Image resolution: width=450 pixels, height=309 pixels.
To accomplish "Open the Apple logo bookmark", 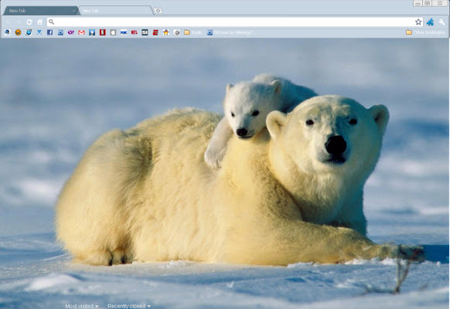I will [113, 32].
